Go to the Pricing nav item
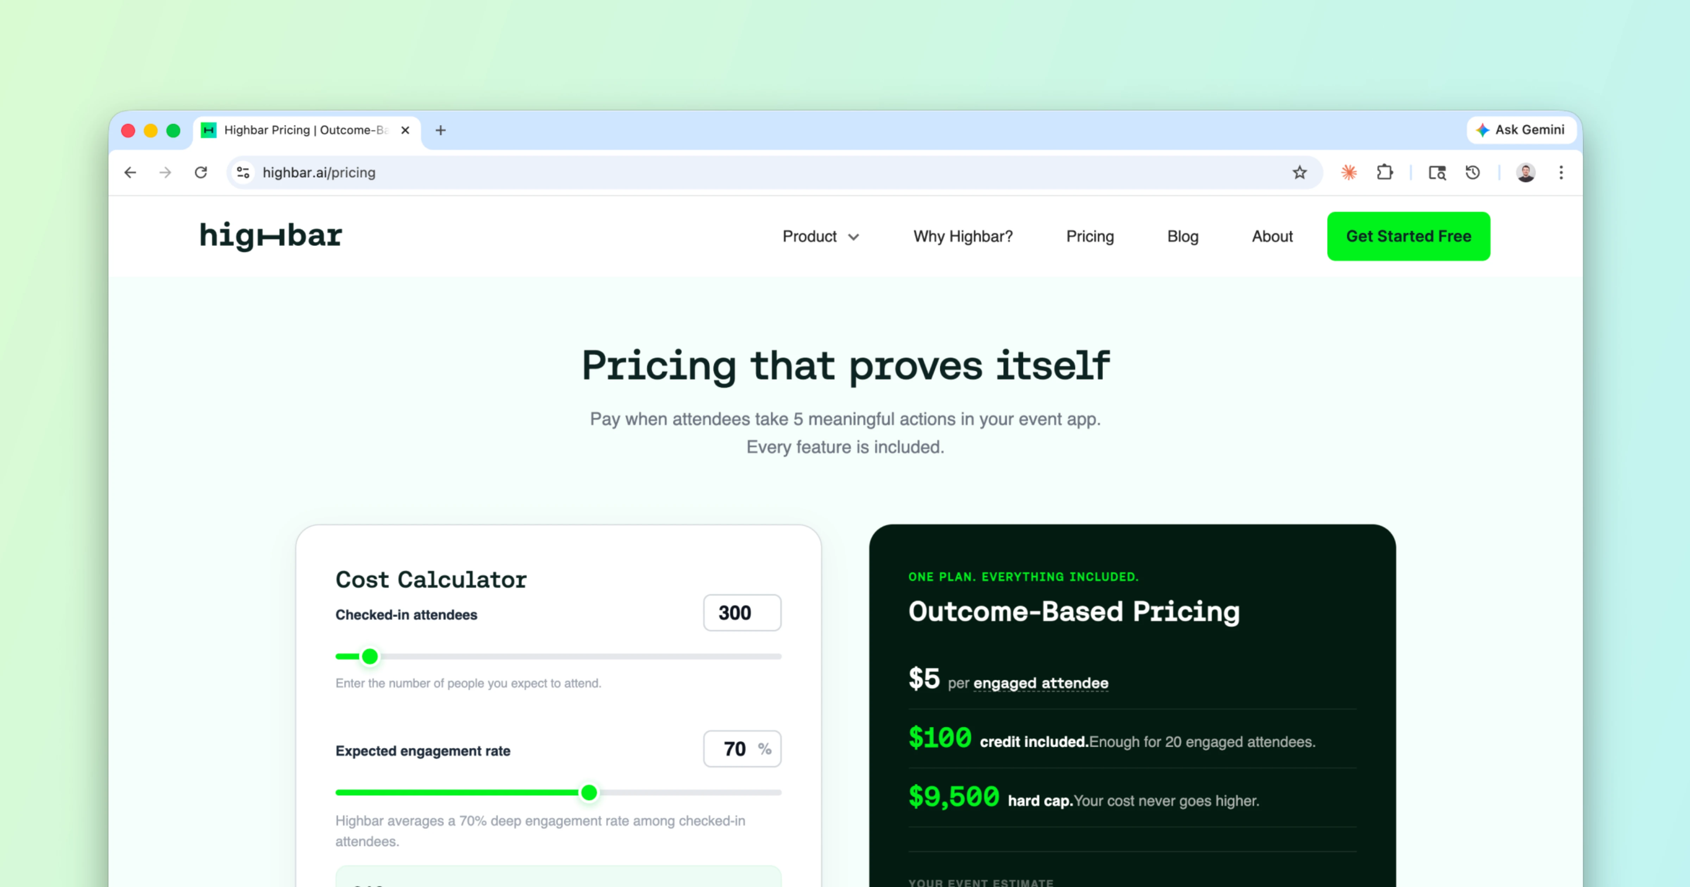Image resolution: width=1690 pixels, height=887 pixels. 1090,236
